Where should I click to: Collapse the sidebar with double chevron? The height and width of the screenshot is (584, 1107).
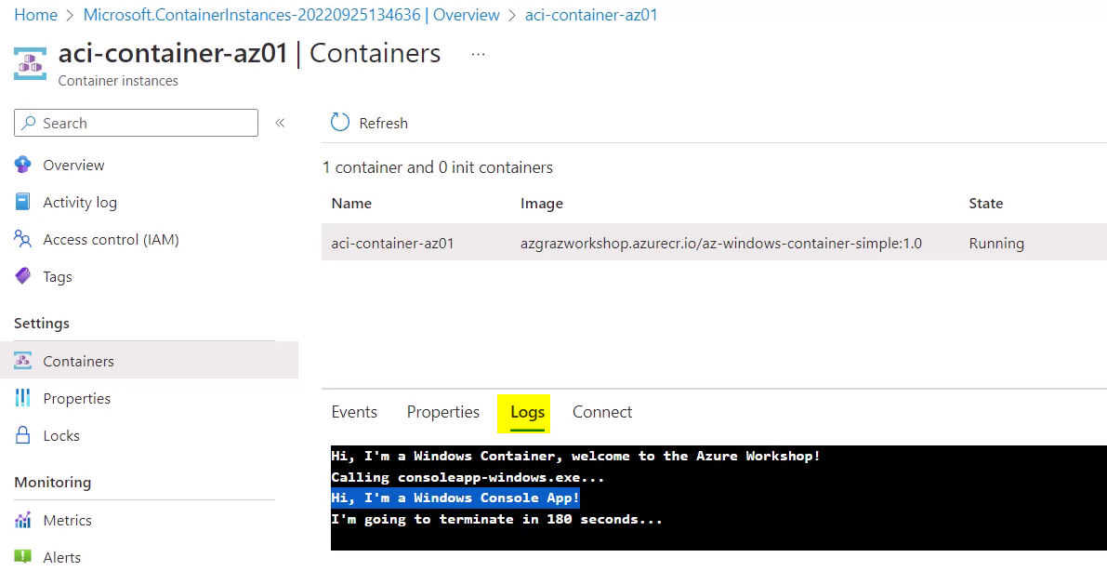(281, 123)
